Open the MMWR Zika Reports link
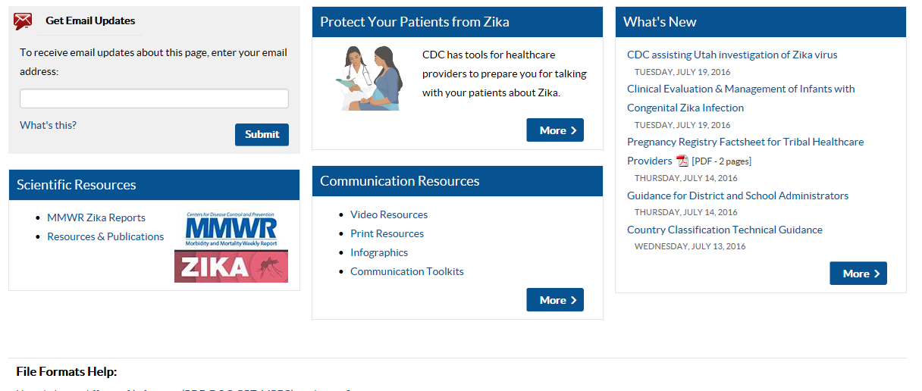The height and width of the screenshot is (391, 922). 96,217
